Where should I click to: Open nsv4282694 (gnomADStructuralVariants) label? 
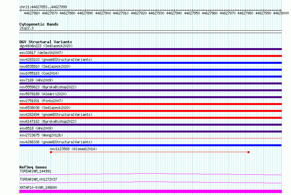(x=56, y=115)
